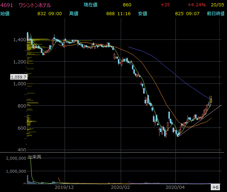This screenshot has width=227, height=192.
Task: Click the 現在値 current price label
Action: [90, 5]
